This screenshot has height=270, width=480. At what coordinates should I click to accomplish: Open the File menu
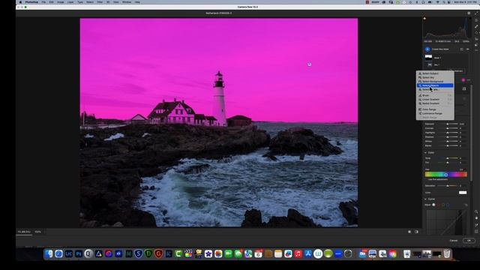point(43,2)
